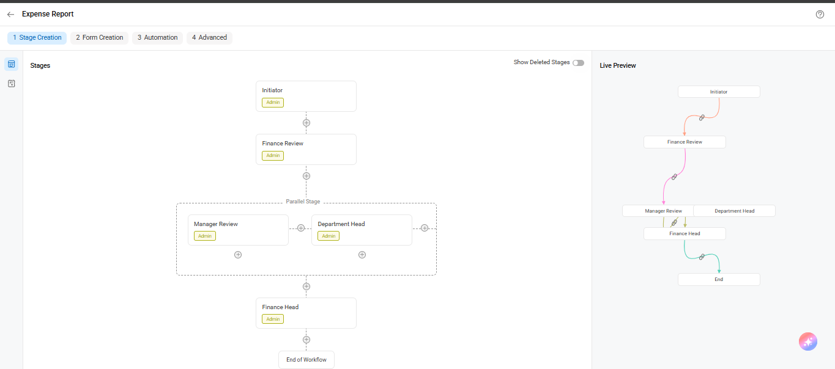Select the stages view sidebar icon

(x=11, y=64)
